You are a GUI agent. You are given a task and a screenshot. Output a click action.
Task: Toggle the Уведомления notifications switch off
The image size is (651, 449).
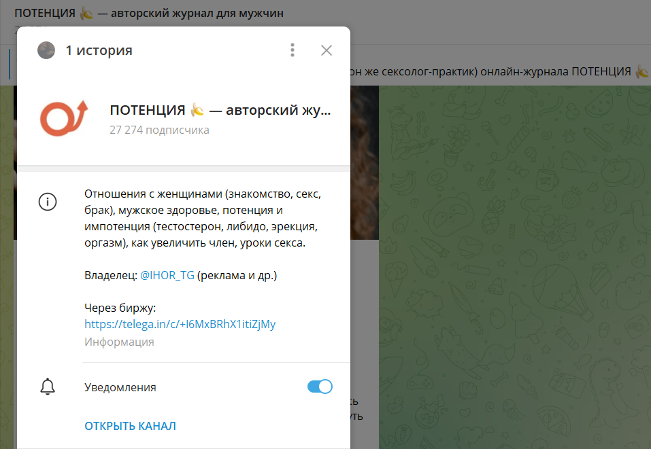click(320, 387)
